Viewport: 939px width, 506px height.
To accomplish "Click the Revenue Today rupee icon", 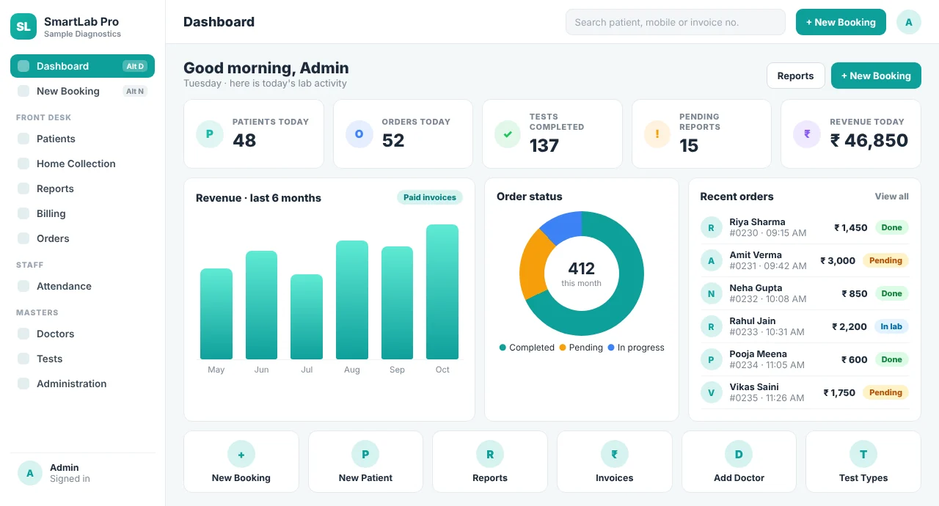I will click(807, 134).
